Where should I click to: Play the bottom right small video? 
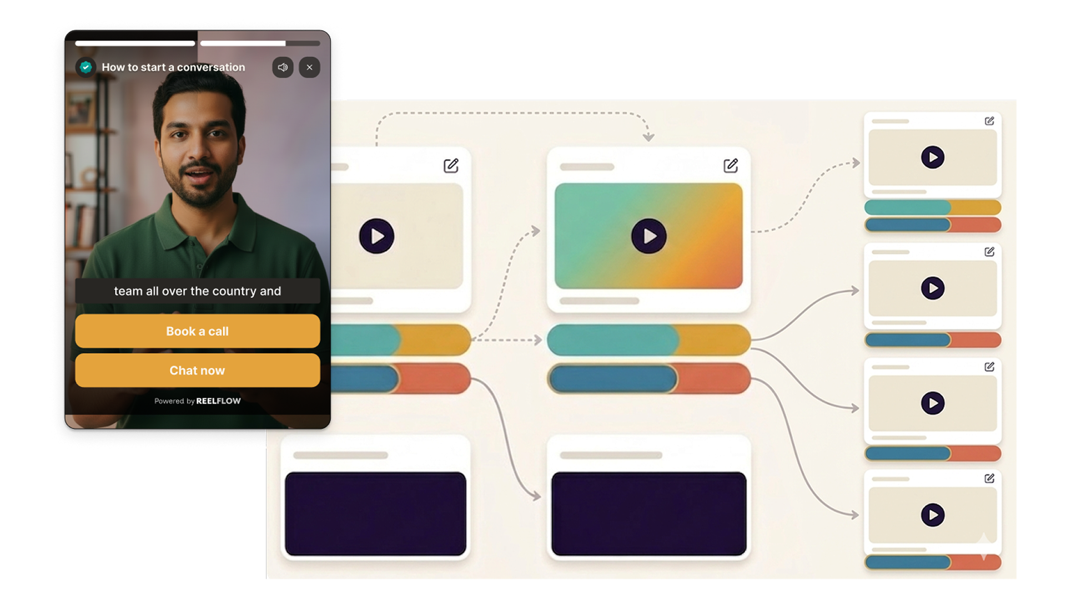(x=933, y=515)
